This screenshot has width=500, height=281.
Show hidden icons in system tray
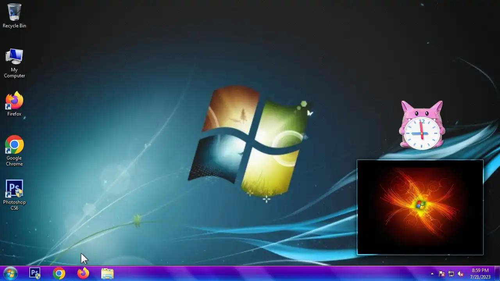432,274
